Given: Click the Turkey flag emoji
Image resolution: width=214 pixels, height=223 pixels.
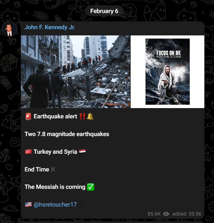Looking at the screenshot, I should [x=28, y=152].
